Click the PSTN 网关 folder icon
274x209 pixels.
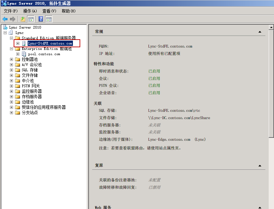(17, 86)
